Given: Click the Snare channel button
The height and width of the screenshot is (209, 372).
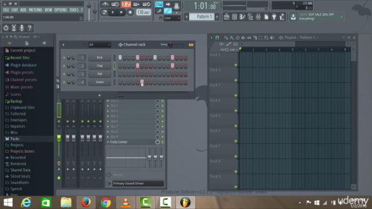Looking at the screenshot, I should (x=99, y=82).
